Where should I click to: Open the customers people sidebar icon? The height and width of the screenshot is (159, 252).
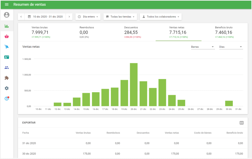[7, 67]
